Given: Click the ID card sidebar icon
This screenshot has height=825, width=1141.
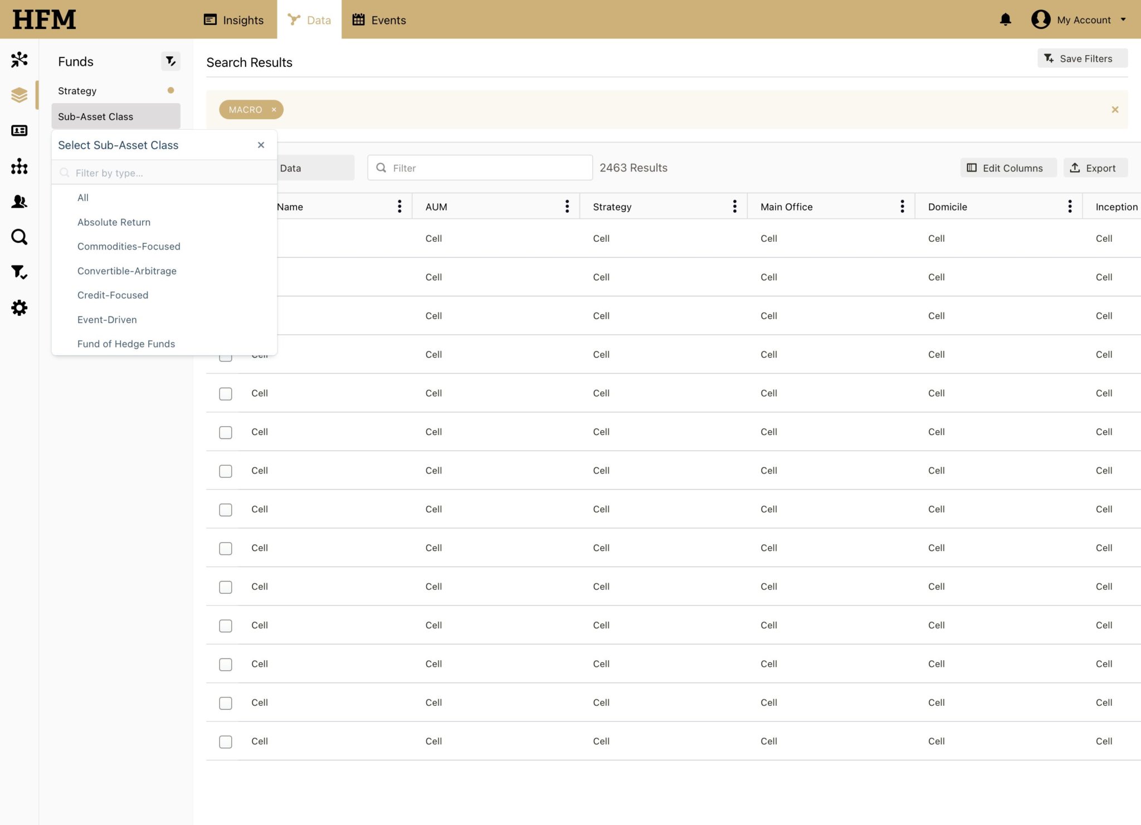Looking at the screenshot, I should pos(19,130).
